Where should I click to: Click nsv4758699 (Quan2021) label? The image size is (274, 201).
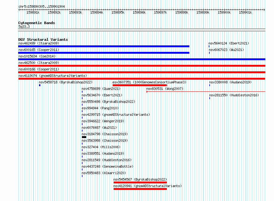(x=101, y=89)
